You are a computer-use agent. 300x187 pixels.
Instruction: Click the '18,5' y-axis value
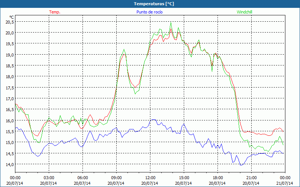click(x=10, y=66)
